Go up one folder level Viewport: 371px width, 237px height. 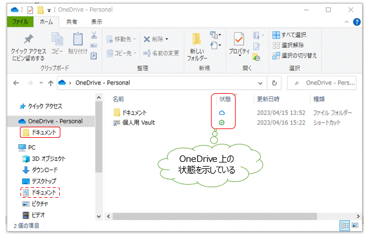pyautogui.click(x=50, y=83)
